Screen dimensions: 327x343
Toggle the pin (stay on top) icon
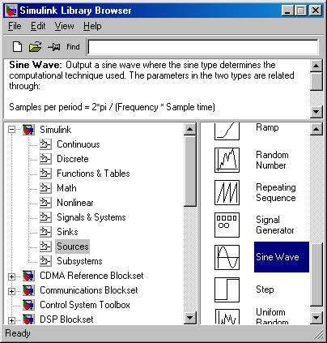[x=54, y=47]
